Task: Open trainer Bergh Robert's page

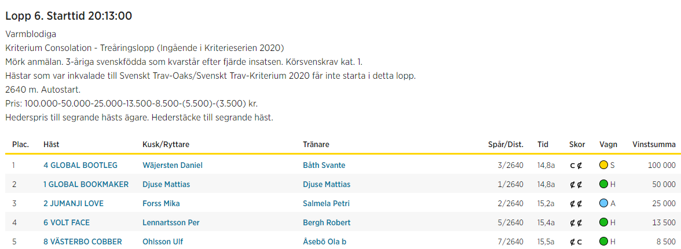Action: (x=327, y=222)
